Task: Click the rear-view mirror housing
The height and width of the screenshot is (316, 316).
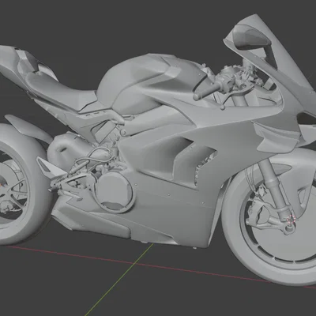Action: pos(251,37)
